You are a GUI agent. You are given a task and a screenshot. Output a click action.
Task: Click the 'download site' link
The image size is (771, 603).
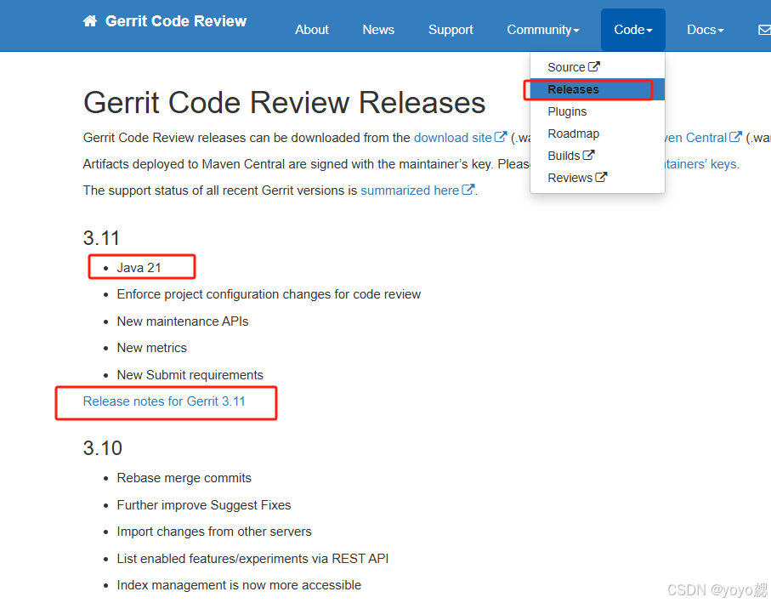point(452,138)
